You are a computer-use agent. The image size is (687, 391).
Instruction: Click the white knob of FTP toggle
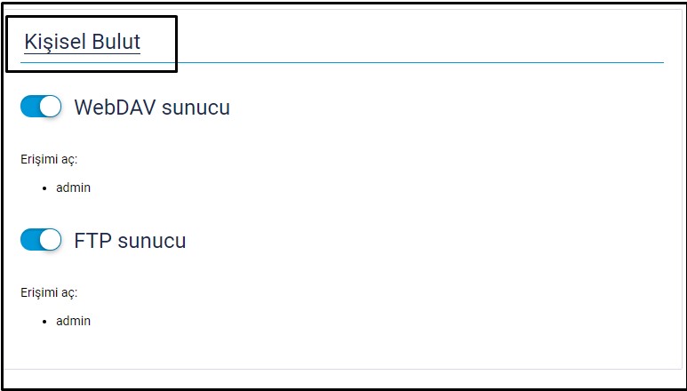[x=51, y=240]
